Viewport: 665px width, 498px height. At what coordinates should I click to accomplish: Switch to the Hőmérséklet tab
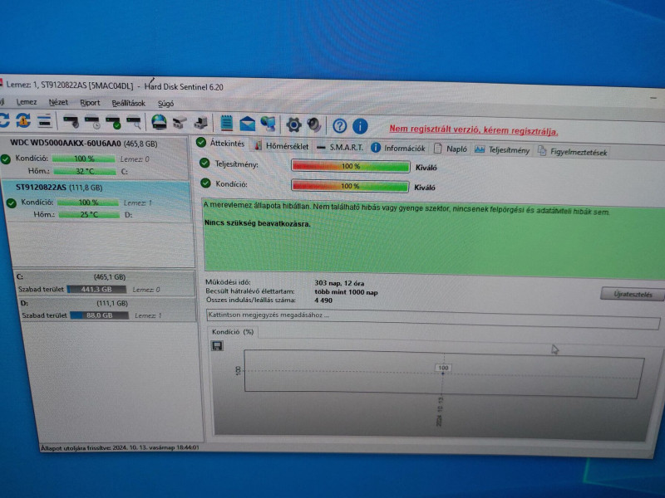(x=282, y=146)
